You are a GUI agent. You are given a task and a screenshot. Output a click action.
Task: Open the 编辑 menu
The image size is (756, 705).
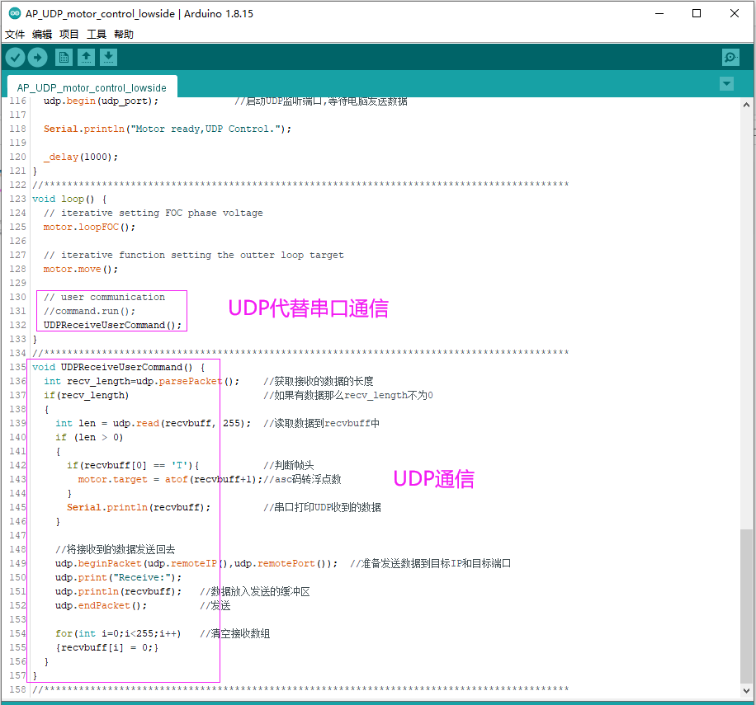[42, 34]
